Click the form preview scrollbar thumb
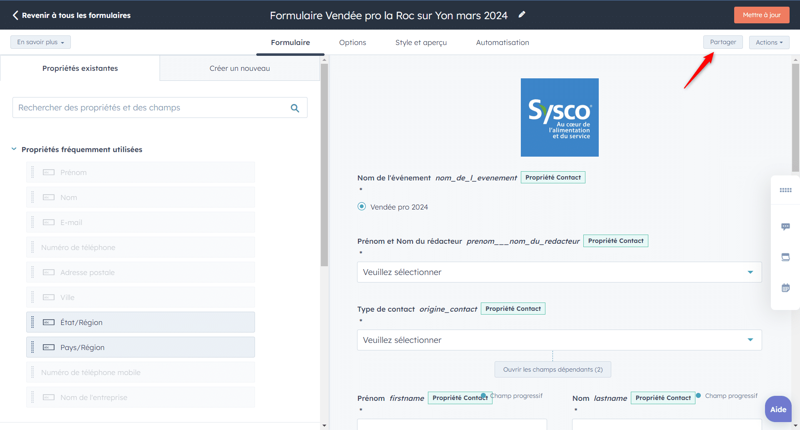 795,117
